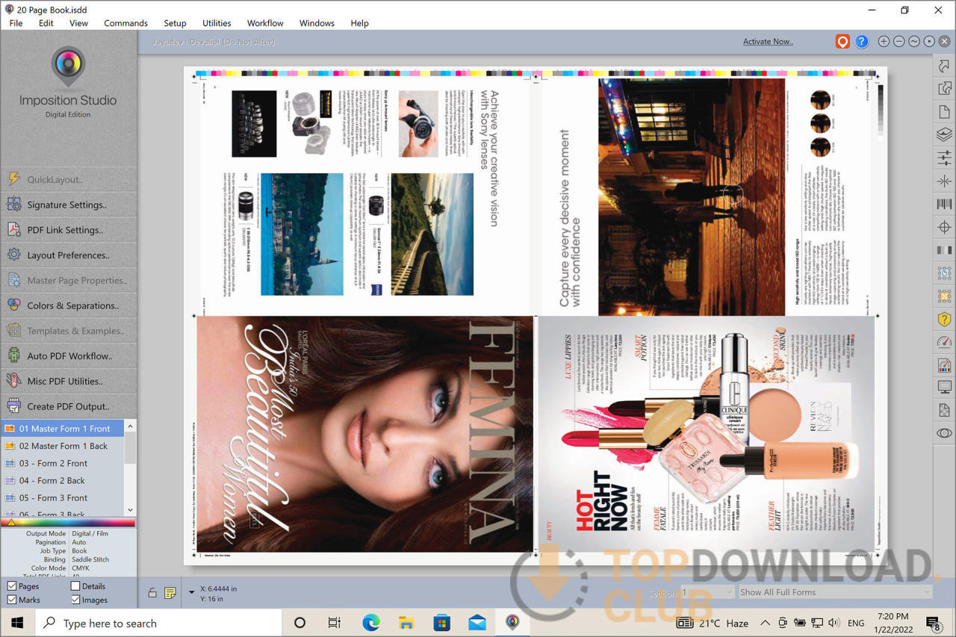
Task: Click the export-page arrow icon in right toolbar
Action: pyautogui.click(x=944, y=89)
